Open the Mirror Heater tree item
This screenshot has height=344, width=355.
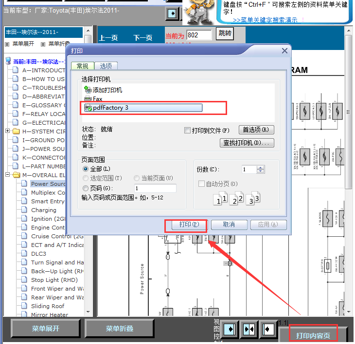point(50,314)
